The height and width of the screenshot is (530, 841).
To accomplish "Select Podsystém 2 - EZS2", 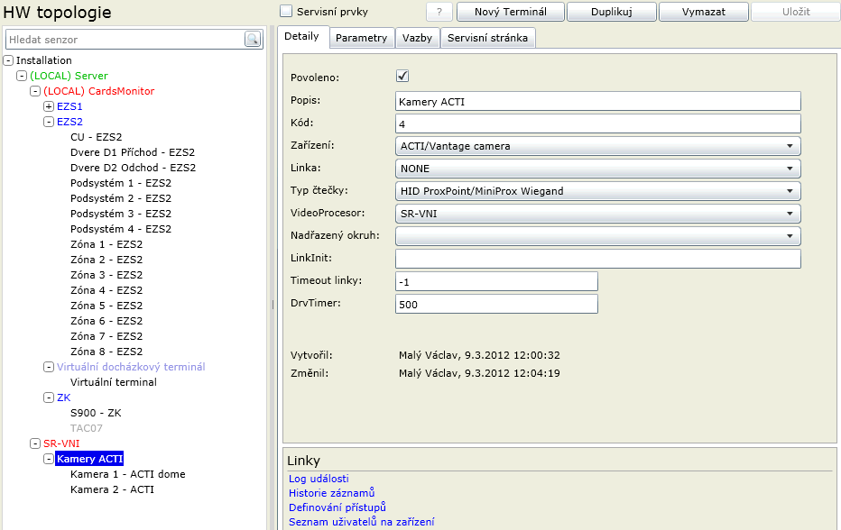I will (x=121, y=198).
